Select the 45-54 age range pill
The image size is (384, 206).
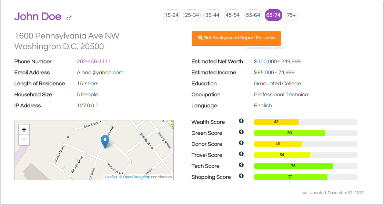click(232, 15)
